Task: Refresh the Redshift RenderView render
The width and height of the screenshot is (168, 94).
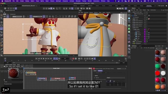Action: click(x=10, y=16)
